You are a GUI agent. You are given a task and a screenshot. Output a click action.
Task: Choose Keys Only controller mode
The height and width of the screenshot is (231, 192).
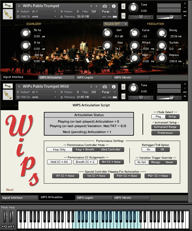(x=59, y=150)
